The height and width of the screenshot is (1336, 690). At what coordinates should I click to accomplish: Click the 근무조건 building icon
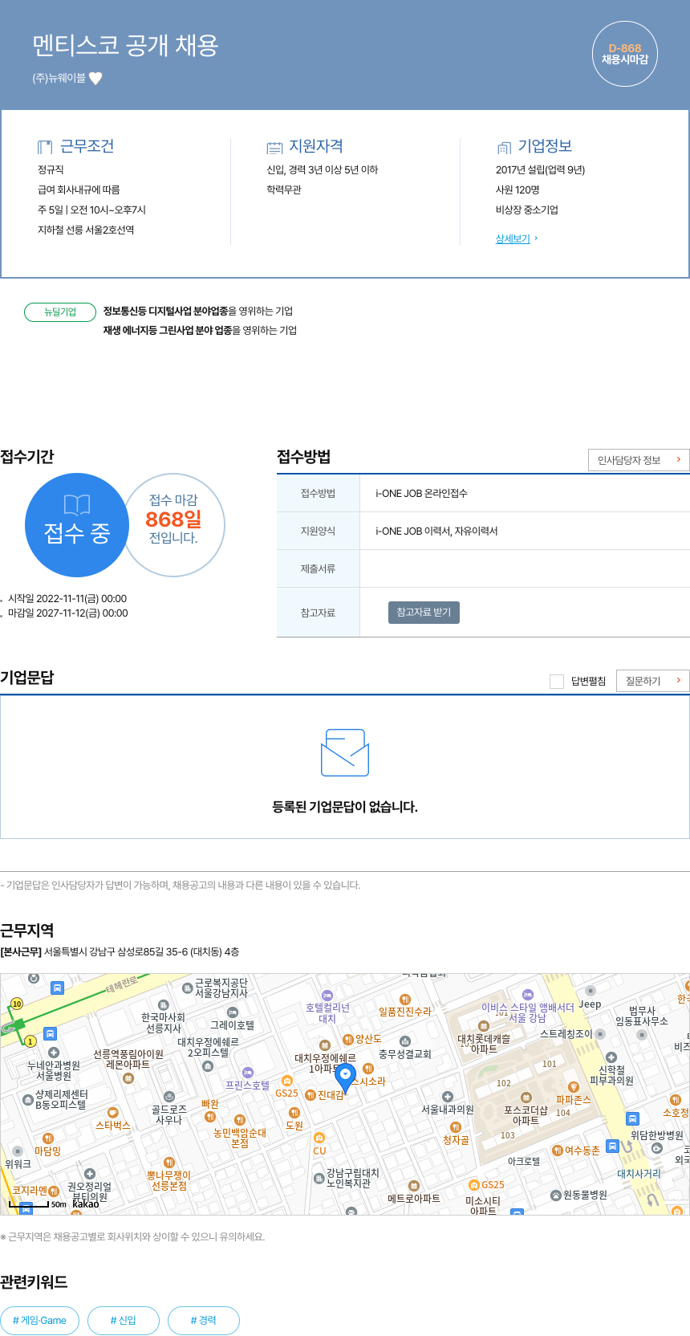[45, 147]
